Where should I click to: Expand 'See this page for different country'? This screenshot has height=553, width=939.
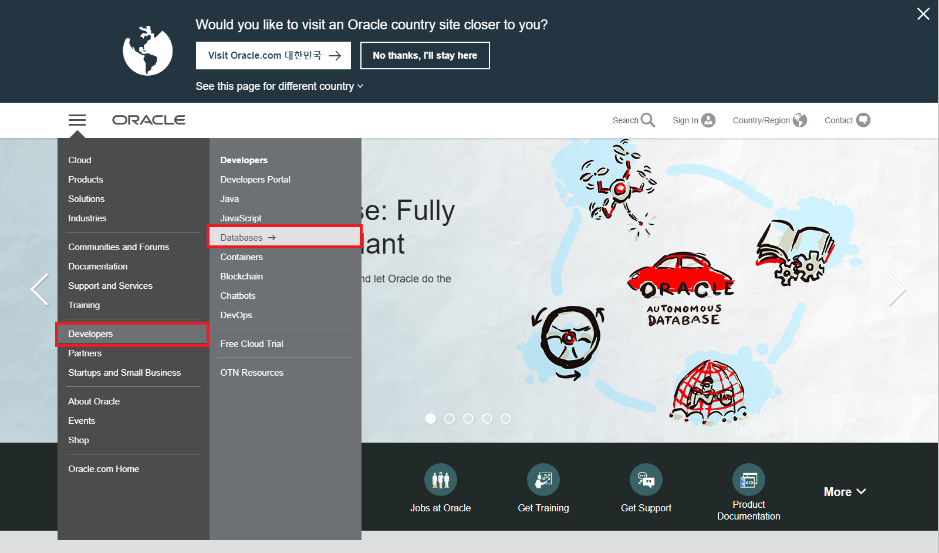279,86
